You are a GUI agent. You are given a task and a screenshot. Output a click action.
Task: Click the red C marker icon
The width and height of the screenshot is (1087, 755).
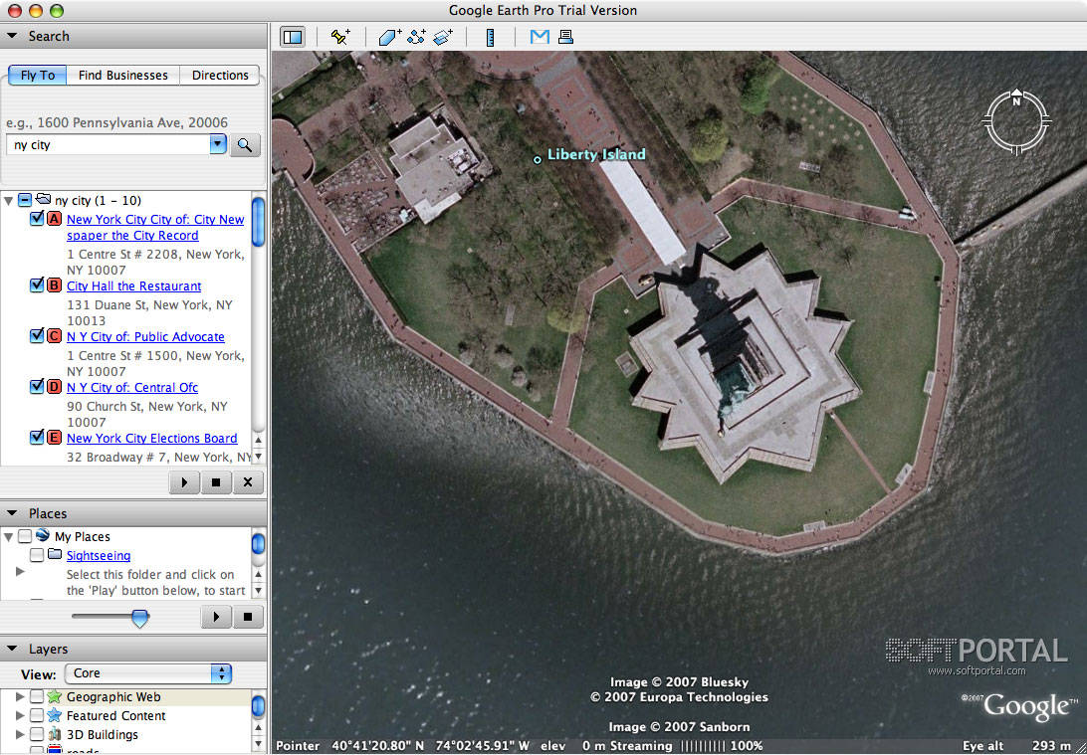click(x=54, y=336)
